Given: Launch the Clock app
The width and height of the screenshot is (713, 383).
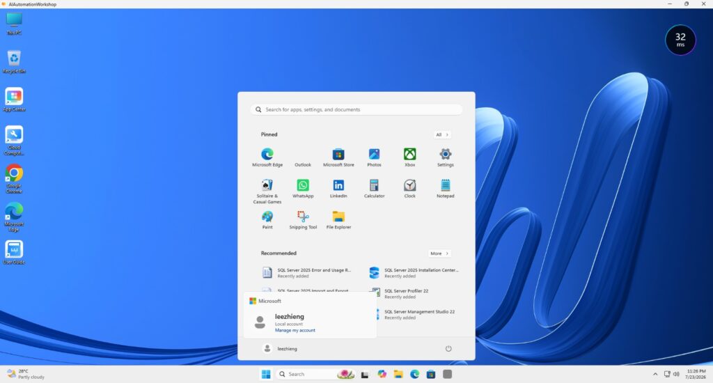Looking at the screenshot, I should point(409,188).
